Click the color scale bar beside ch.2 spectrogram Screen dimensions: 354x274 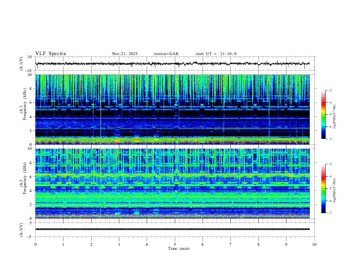[324, 188]
